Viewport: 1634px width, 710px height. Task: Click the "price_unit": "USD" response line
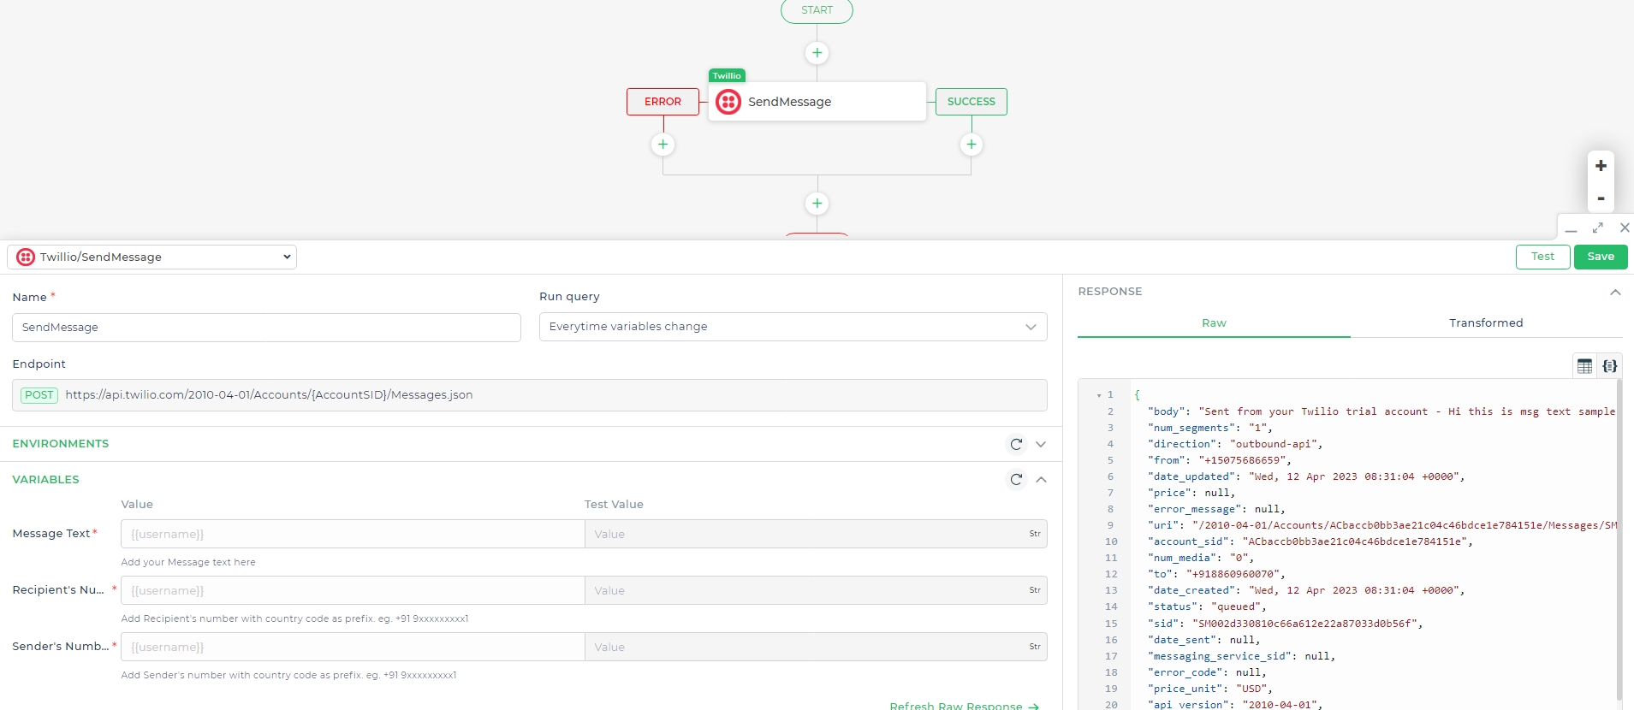coord(1209,689)
